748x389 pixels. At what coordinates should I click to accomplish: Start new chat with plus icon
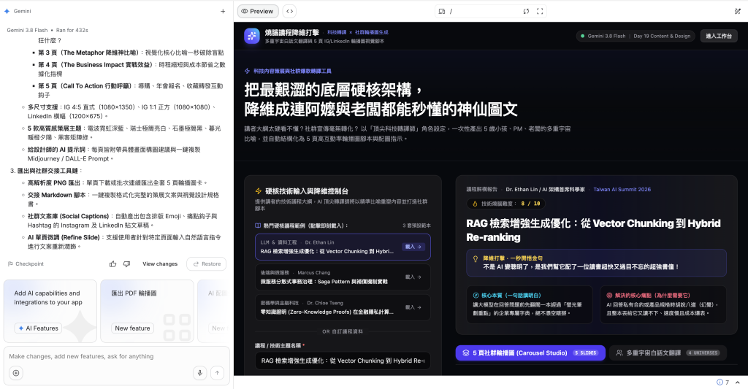pyautogui.click(x=223, y=11)
